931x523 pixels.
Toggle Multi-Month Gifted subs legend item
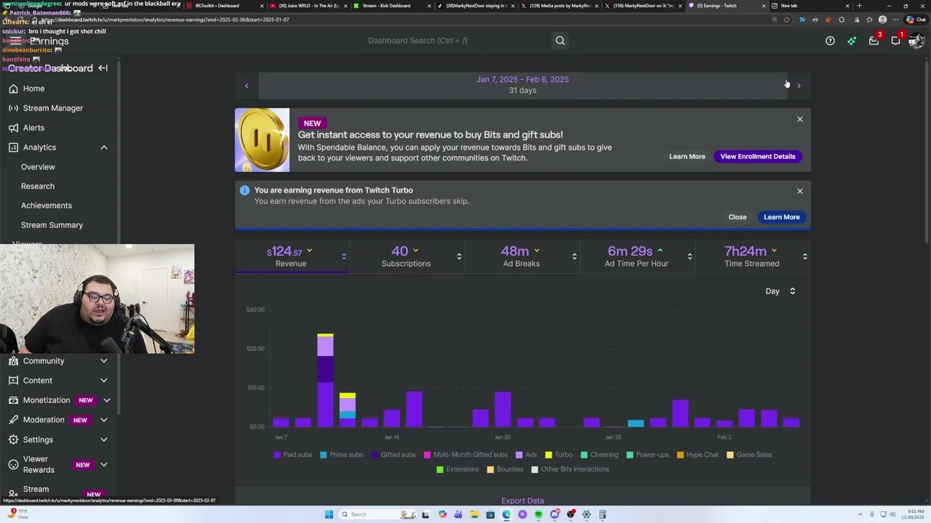tap(465, 455)
